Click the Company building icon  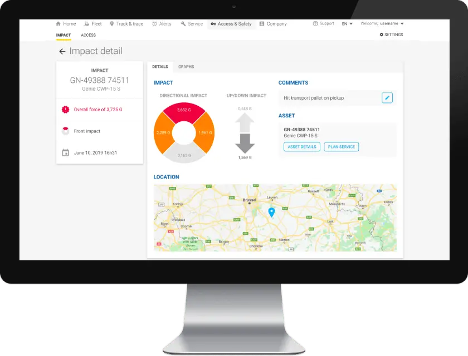click(262, 23)
